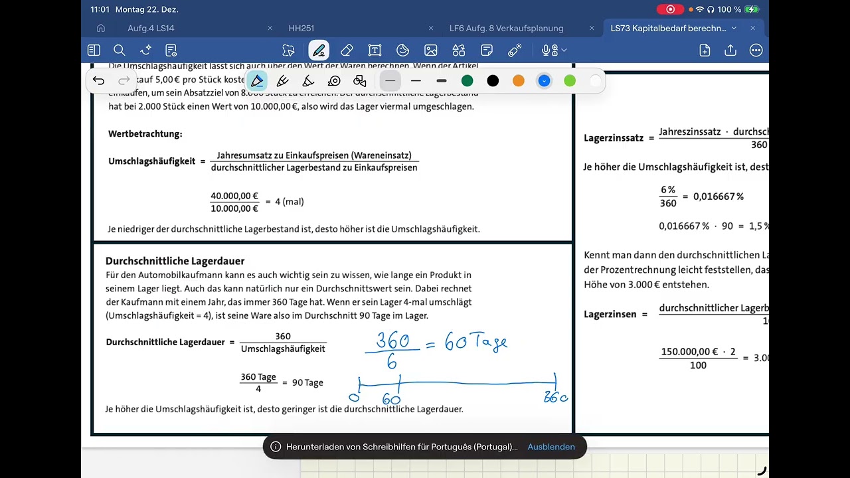Expand the LS73 tab dropdown chevron
Screen dimensions: 850x478
pyautogui.click(x=734, y=29)
